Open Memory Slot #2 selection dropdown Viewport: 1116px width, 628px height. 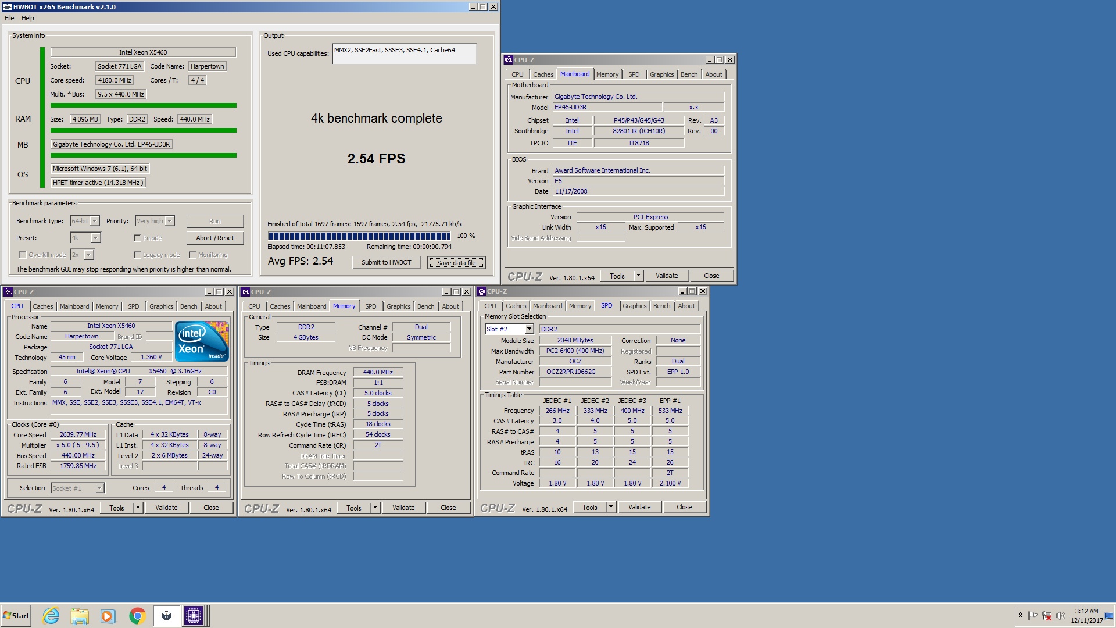tap(529, 329)
